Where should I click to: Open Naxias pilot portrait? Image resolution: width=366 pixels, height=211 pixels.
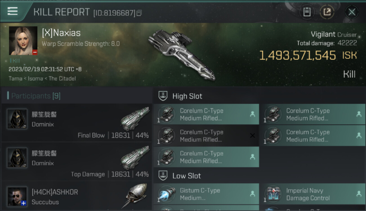click(x=23, y=41)
